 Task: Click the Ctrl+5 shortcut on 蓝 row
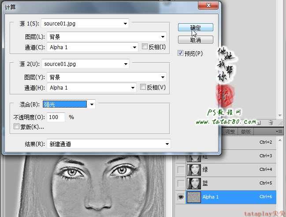click(x=266, y=183)
